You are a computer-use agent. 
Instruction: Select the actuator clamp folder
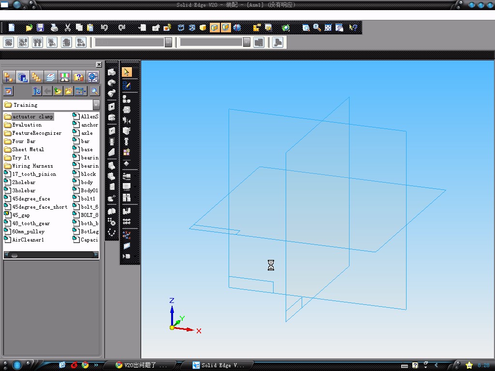click(x=29, y=117)
